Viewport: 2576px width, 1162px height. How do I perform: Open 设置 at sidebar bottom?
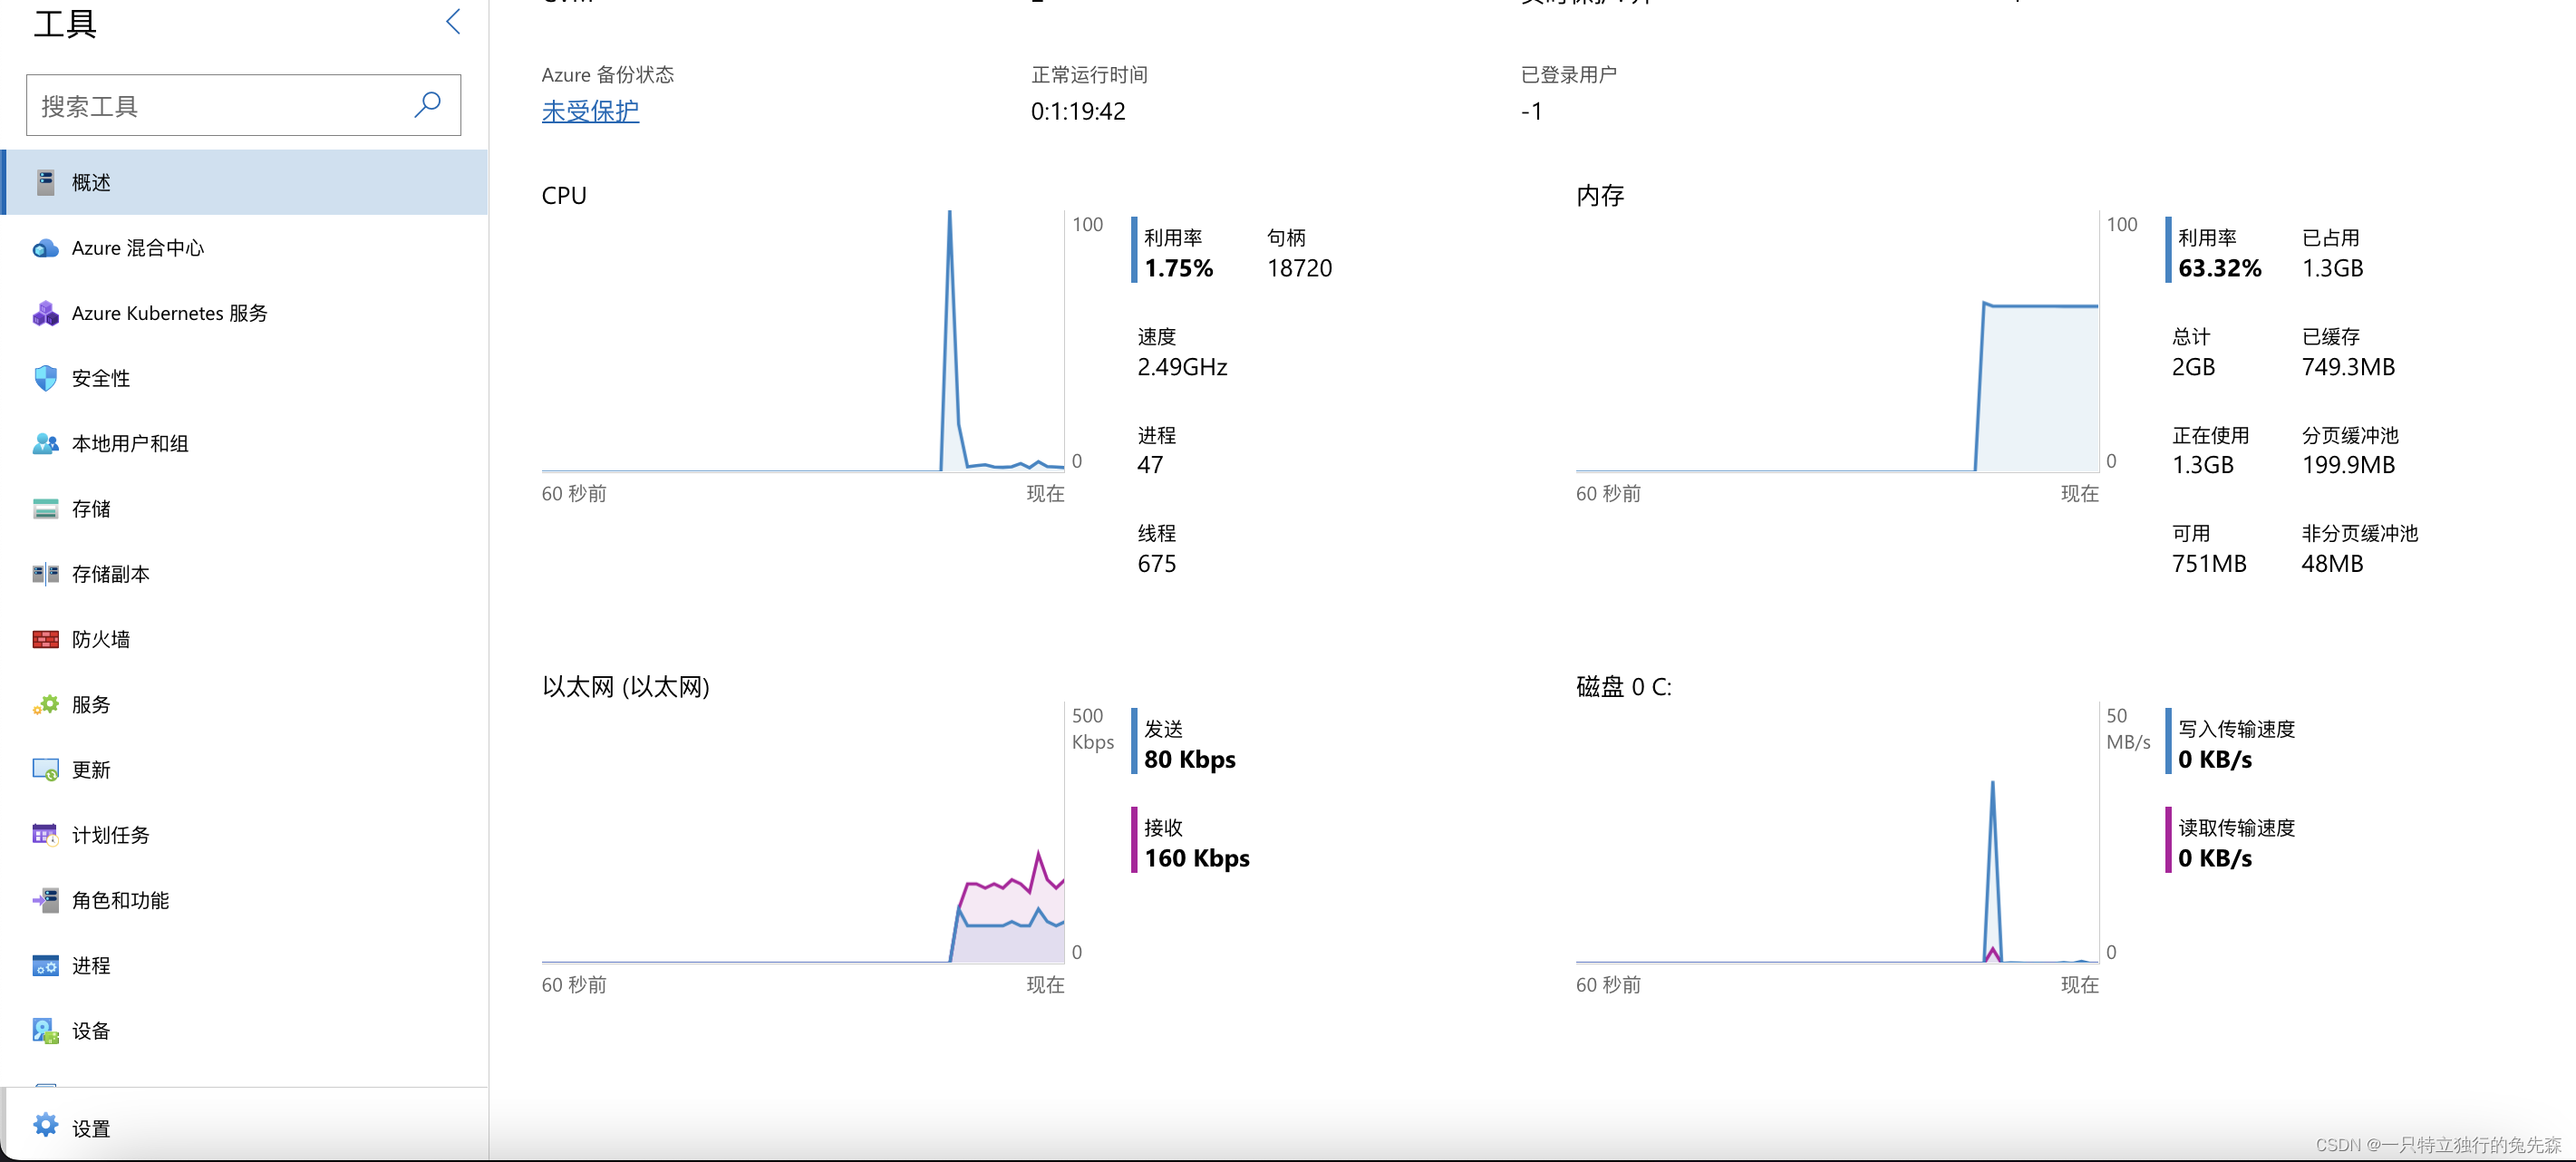pos(244,1127)
